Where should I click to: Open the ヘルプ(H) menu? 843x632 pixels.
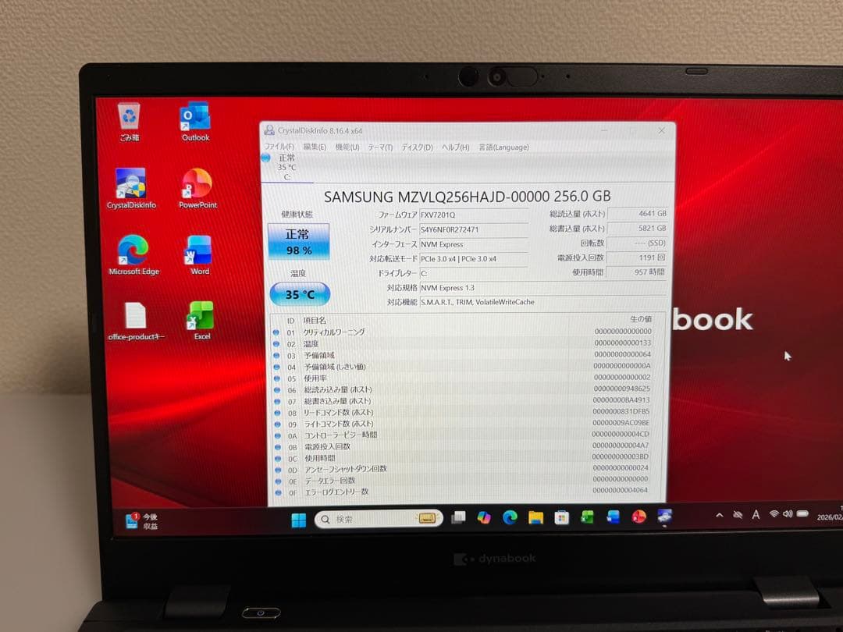[x=454, y=147]
